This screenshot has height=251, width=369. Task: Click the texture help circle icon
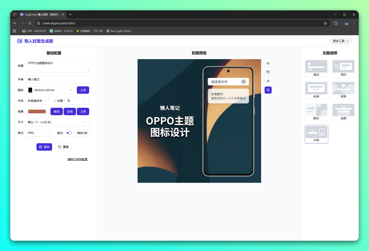55,101
